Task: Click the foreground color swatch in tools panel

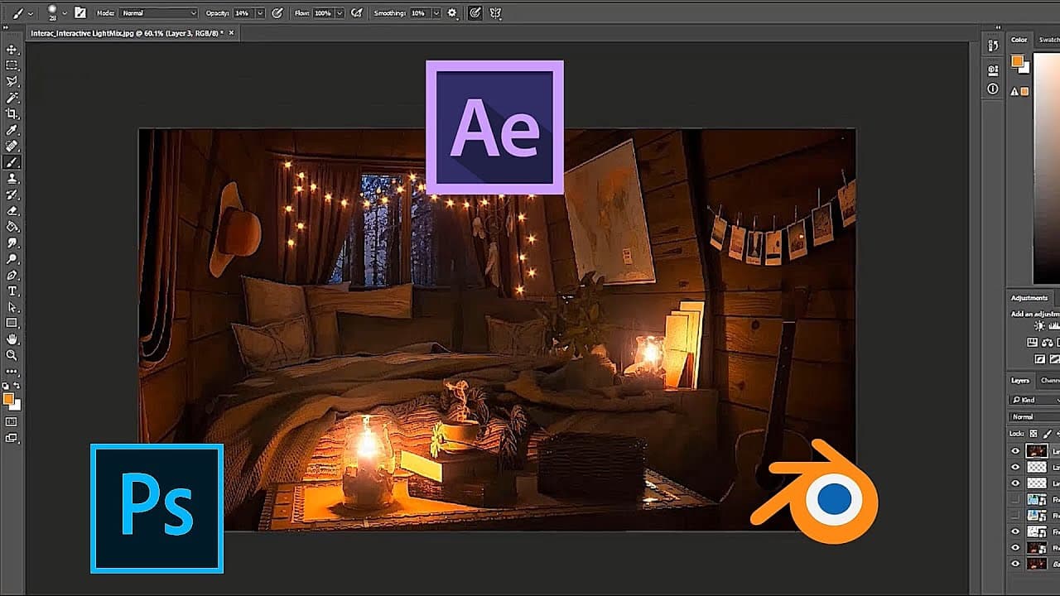Action: (8, 398)
